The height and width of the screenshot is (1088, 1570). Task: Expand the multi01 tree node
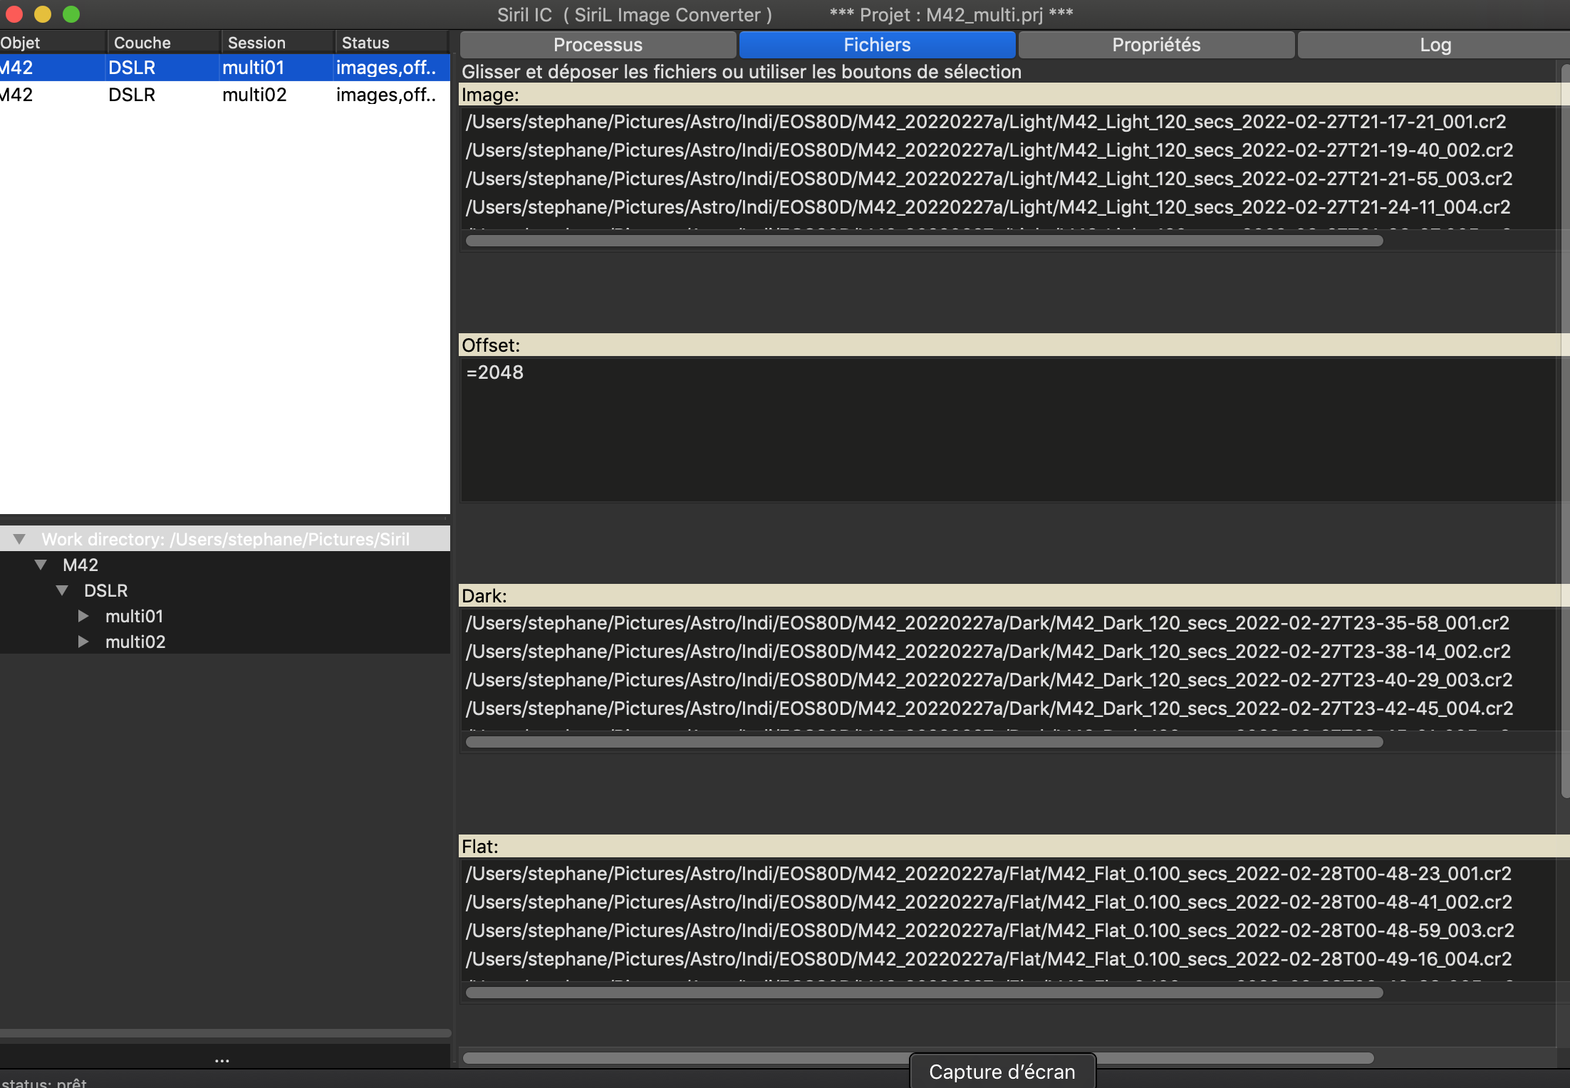coord(83,616)
